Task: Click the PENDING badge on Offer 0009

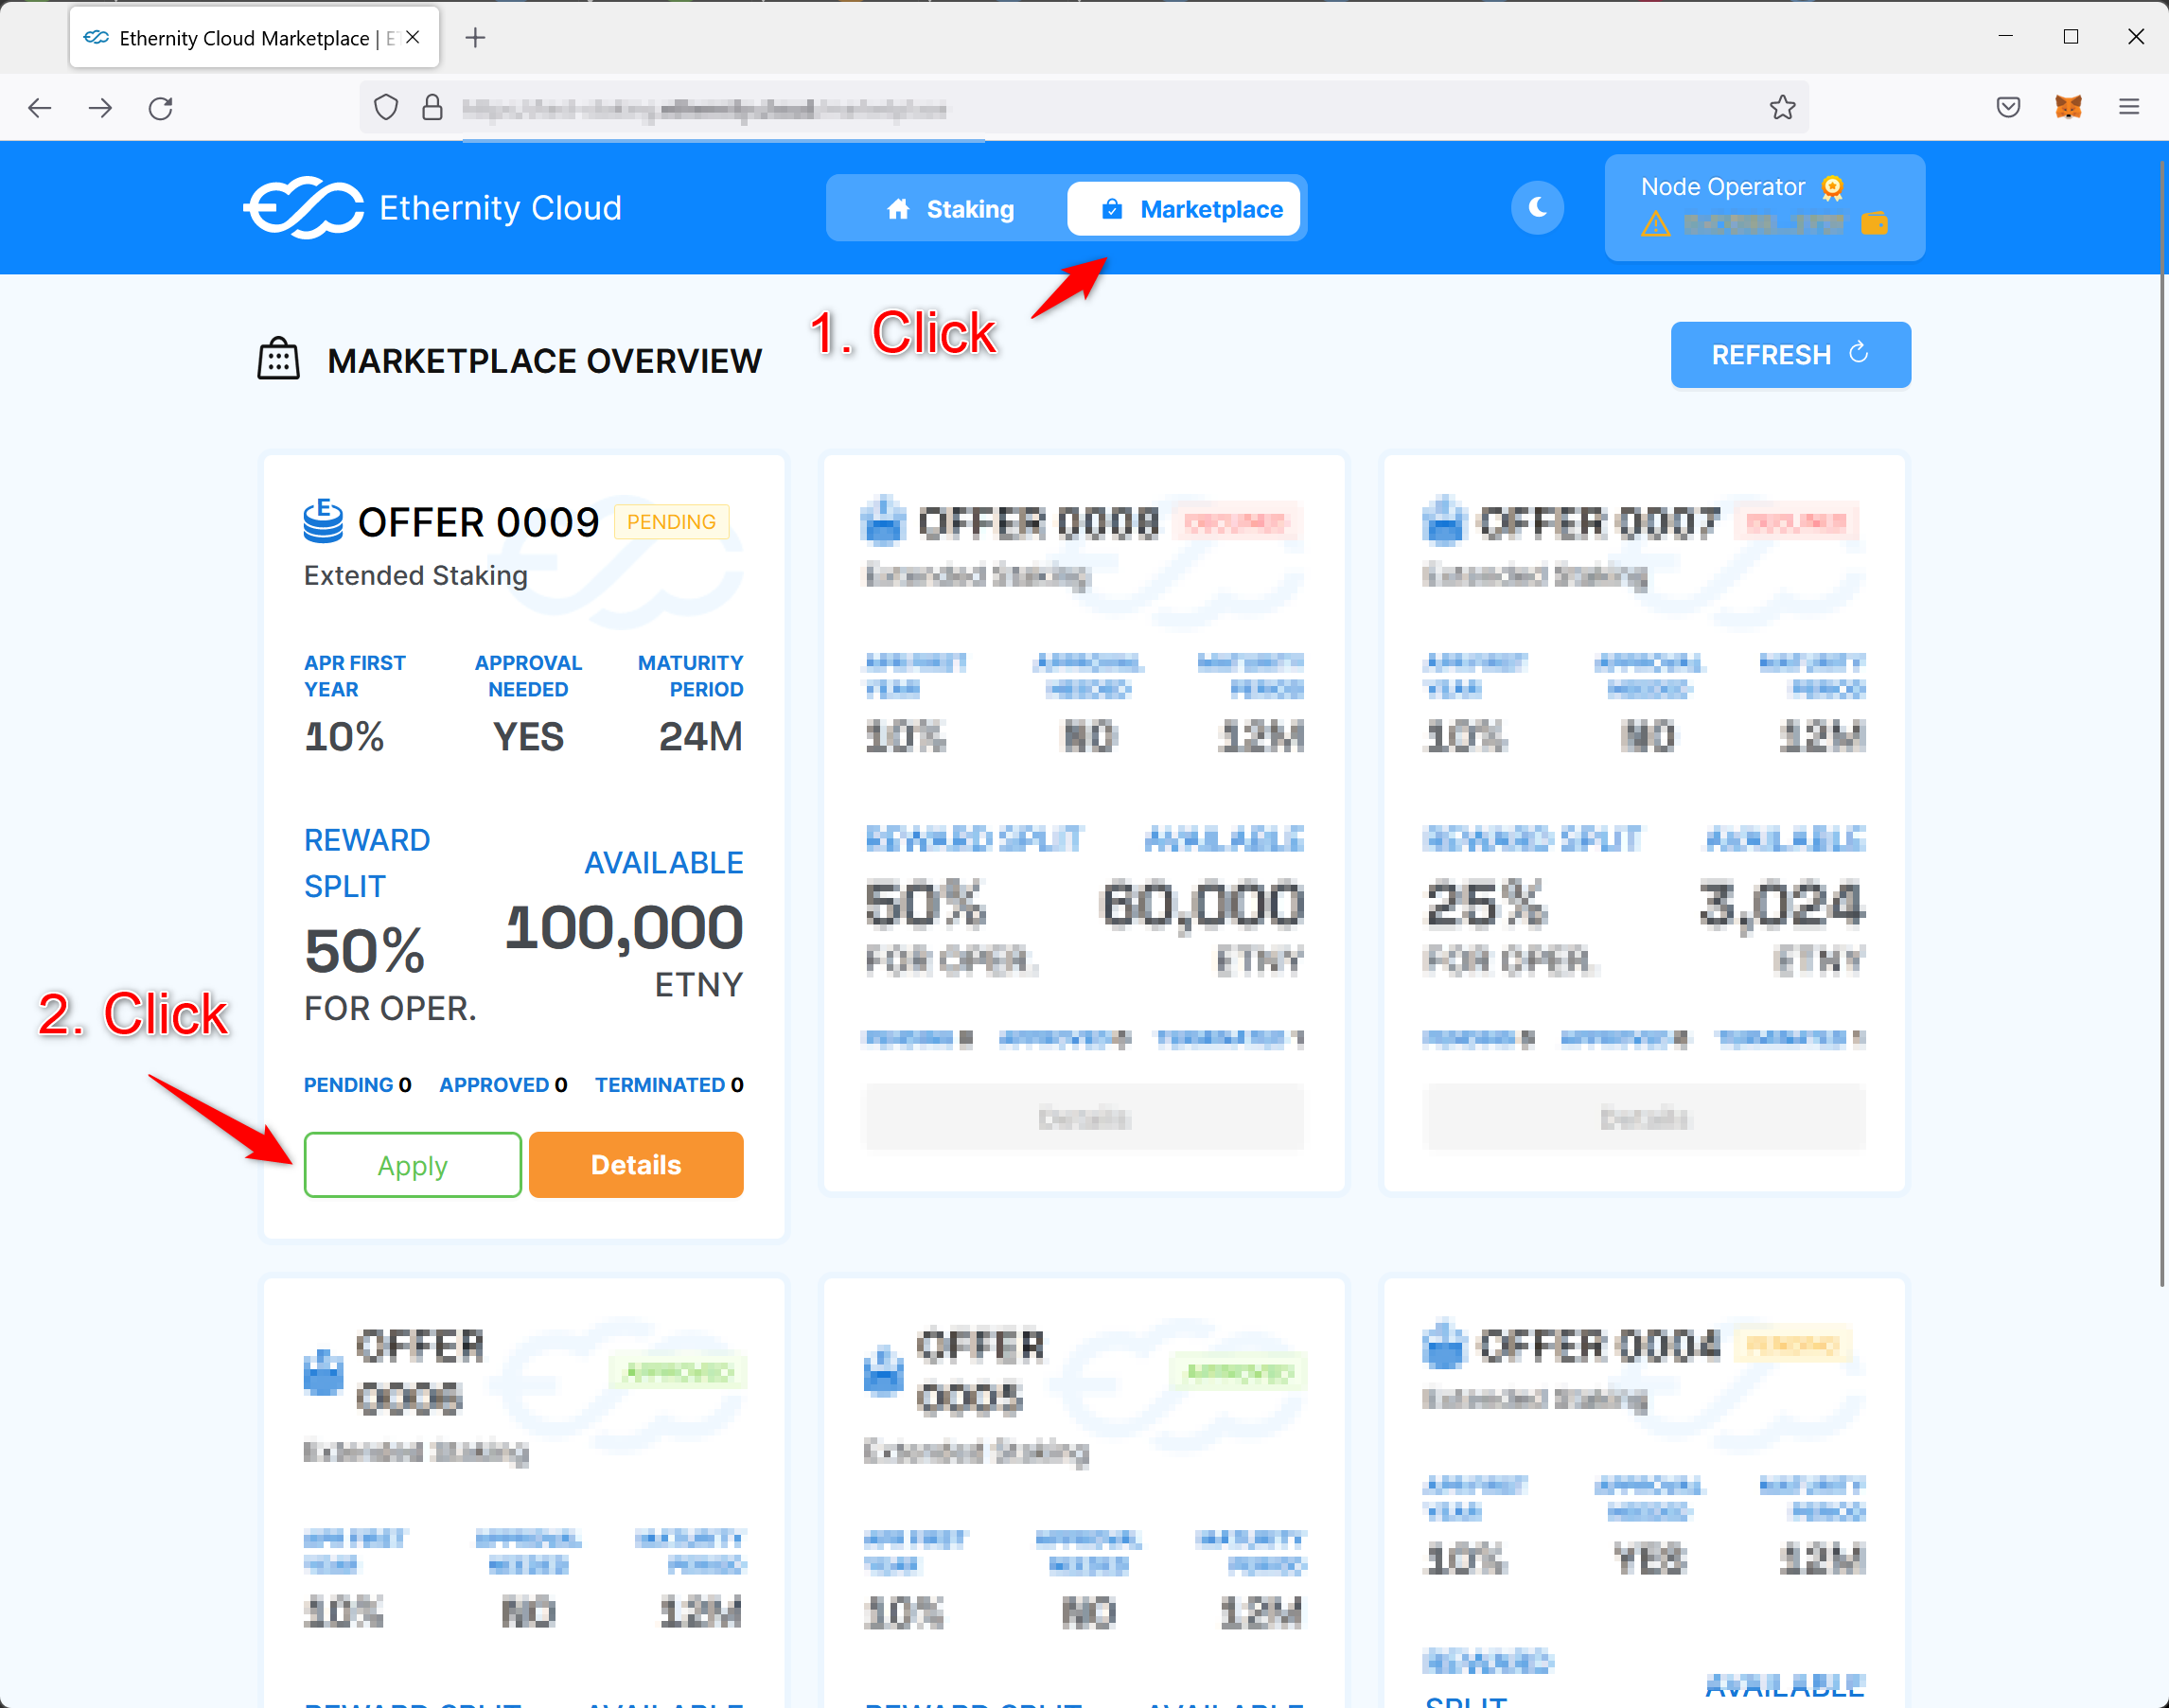Action: [671, 522]
